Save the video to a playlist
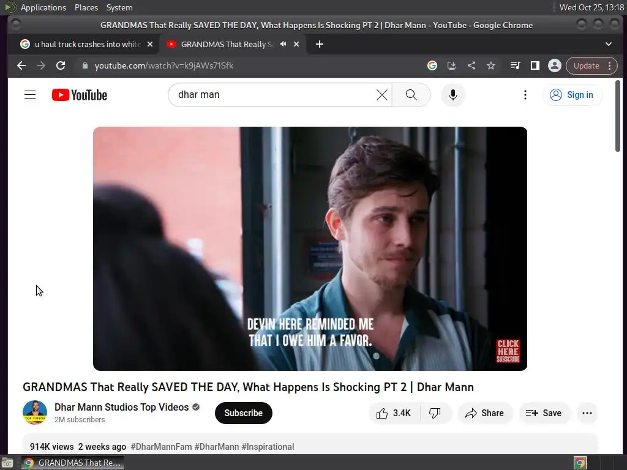Screen dimensions: 627x470 coord(544,413)
